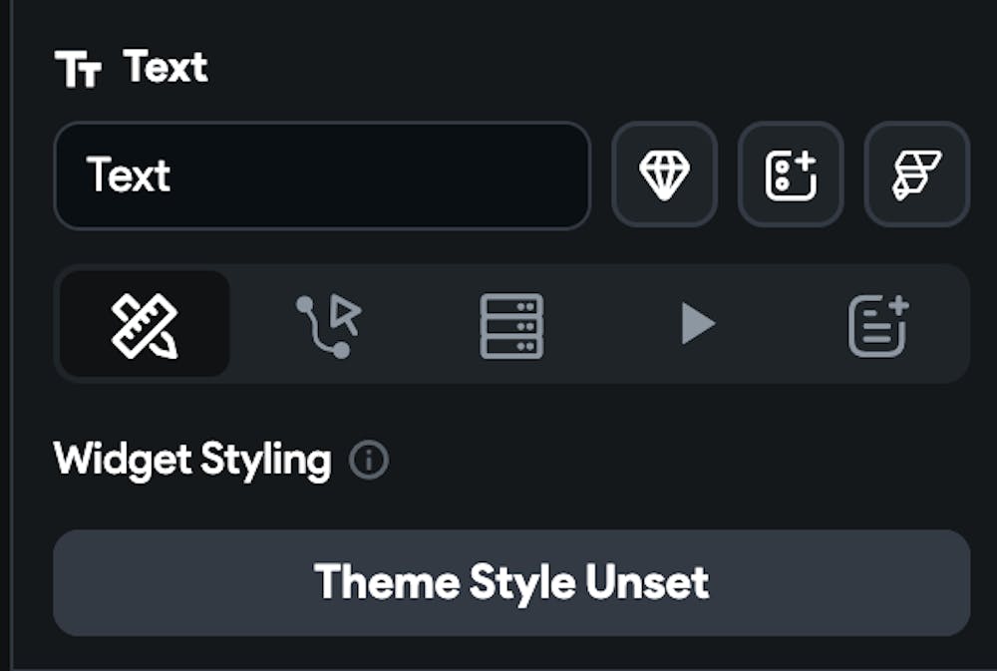Click the FlutterFlow logo-shaped icon button
The height and width of the screenshot is (671, 997).
pos(916,175)
